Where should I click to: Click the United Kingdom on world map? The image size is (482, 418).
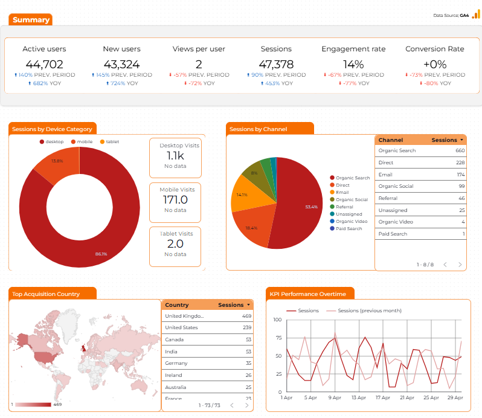point(83,348)
